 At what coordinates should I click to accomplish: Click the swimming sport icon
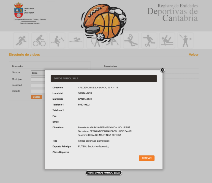(x=76, y=41)
